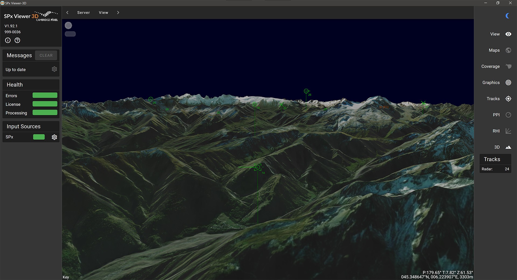Open SPx input source settings gear
Viewport: 517px width, 280px height.
(x=54, y=137)
